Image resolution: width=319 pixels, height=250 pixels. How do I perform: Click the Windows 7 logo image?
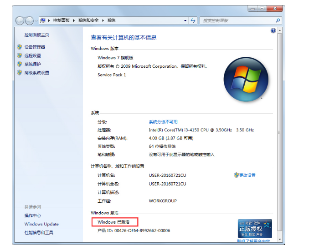tap(246, 80)
